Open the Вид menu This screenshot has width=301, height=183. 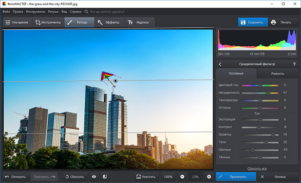pos(64,12)
